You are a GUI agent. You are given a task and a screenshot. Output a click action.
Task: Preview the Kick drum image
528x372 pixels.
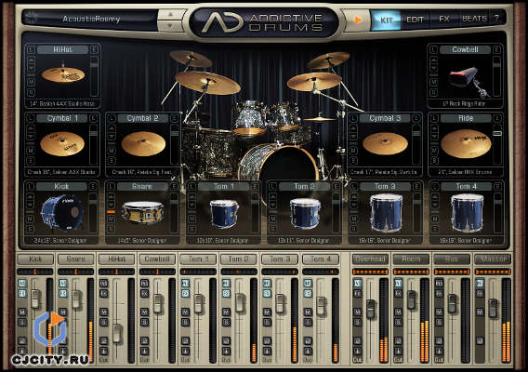(x=62, y=213)
